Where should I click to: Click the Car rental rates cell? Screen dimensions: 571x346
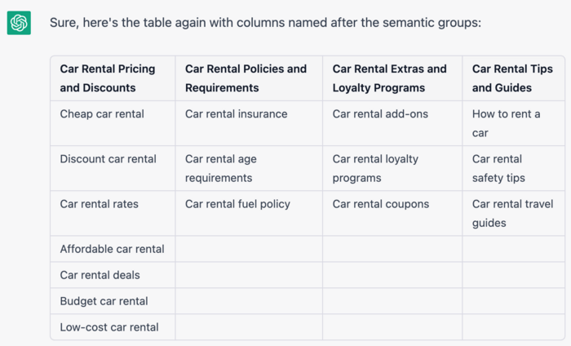[100, 204]
